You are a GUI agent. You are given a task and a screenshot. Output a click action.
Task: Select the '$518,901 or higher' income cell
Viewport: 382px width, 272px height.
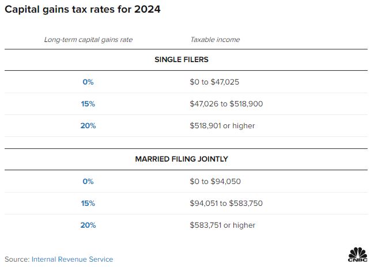point(222,126)
